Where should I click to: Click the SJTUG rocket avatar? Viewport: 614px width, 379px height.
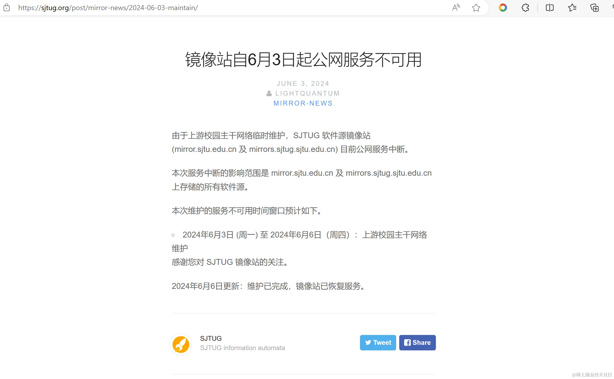[181, 344]
